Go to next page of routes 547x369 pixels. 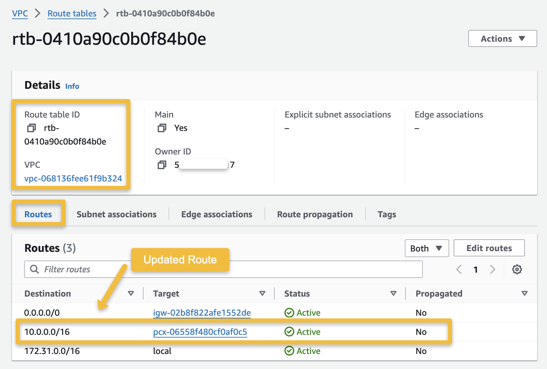coord(493,269)
